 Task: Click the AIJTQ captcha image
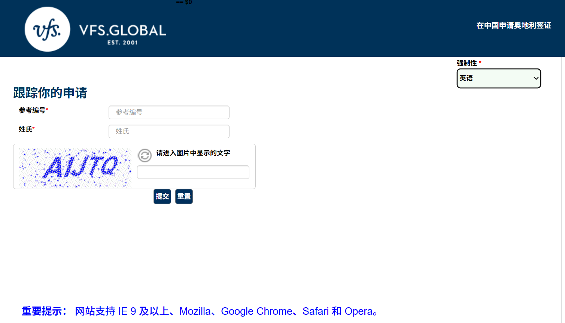click(75, 167)
